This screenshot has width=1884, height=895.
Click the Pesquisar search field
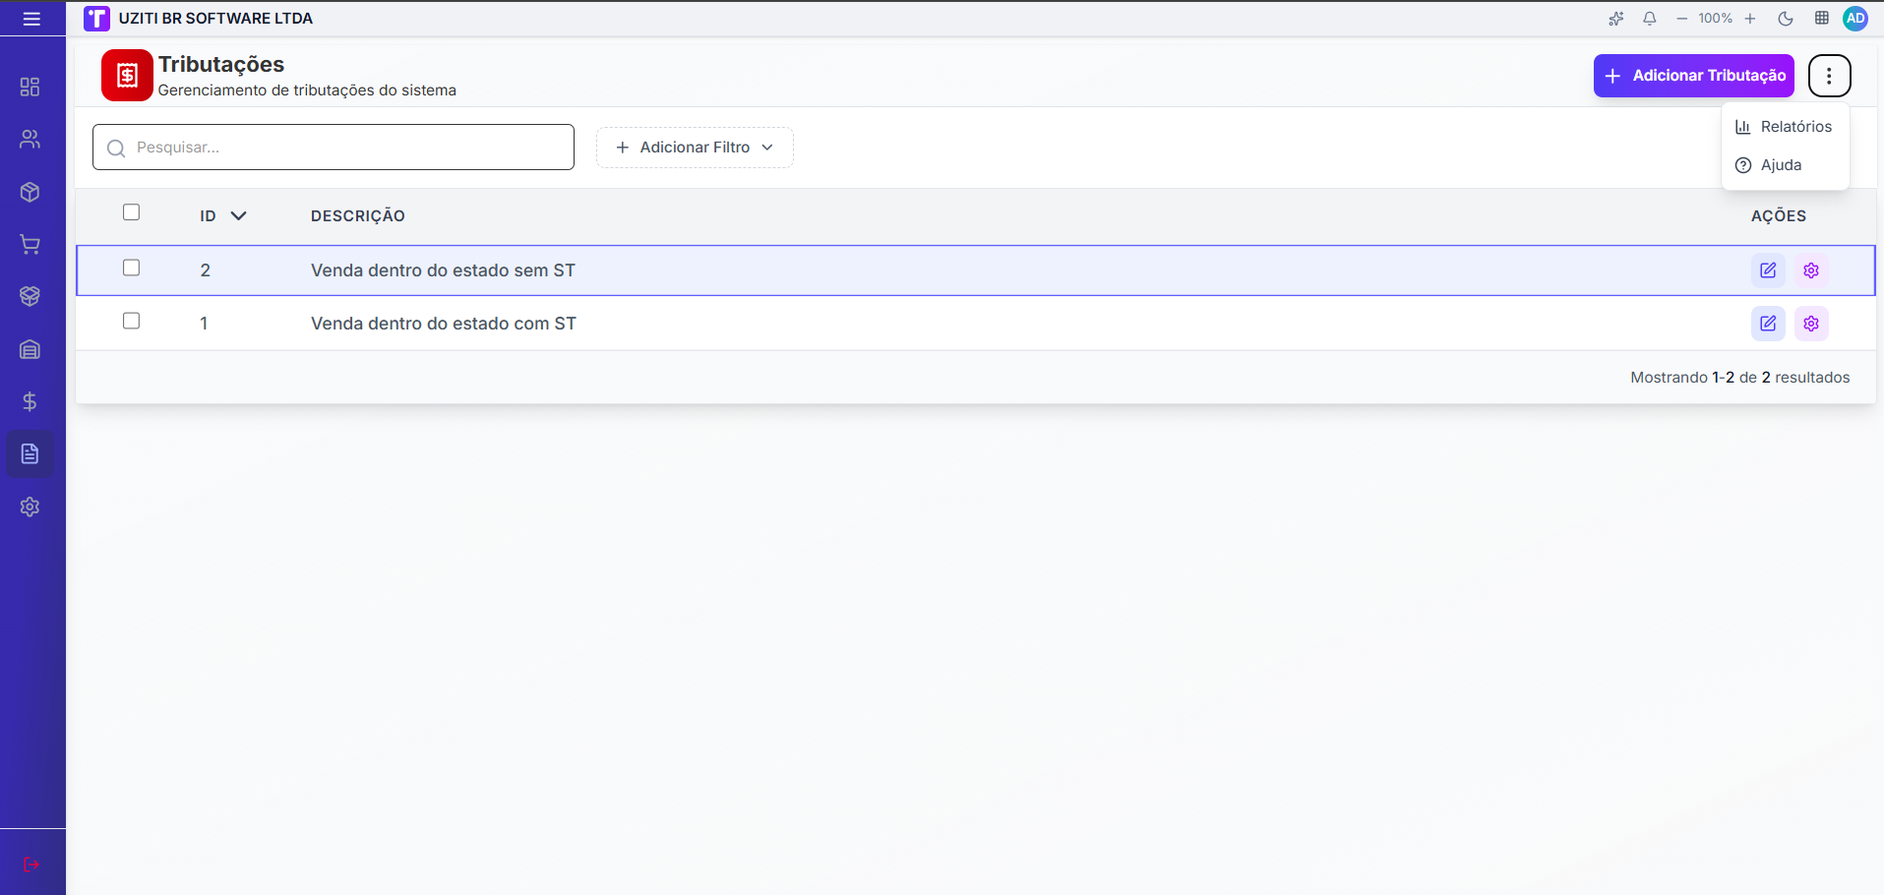pyautogui.click(x=334, y=148)
